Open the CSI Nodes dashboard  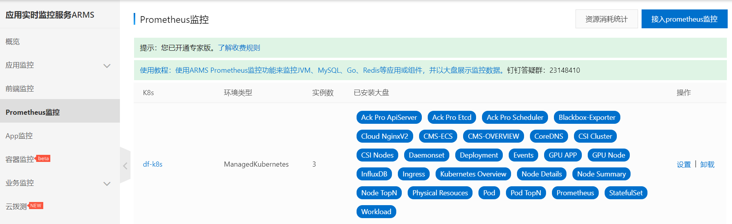(x=377, y=155)
